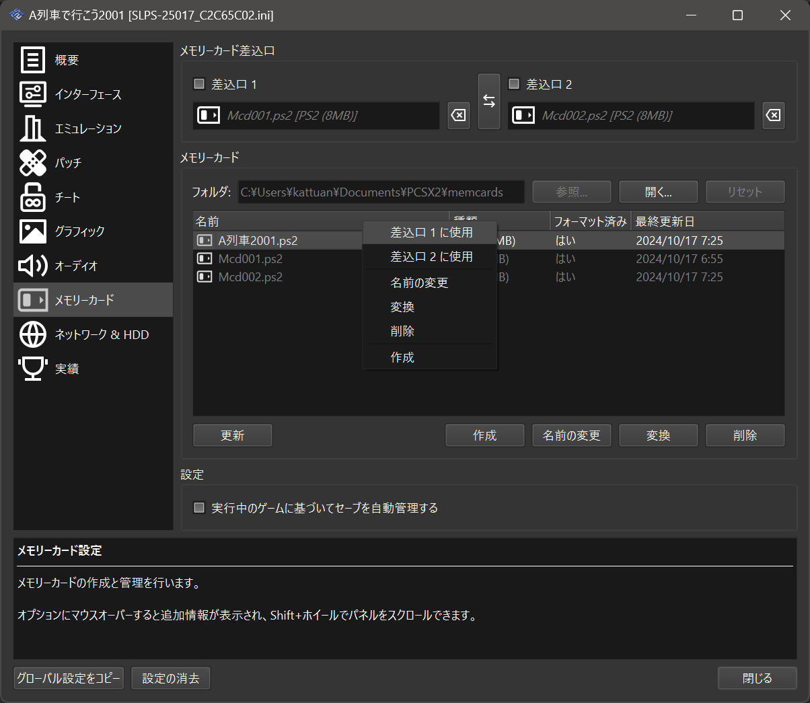Click the maximize window button
Screen dimensions: 810x703
pos(737,15)
